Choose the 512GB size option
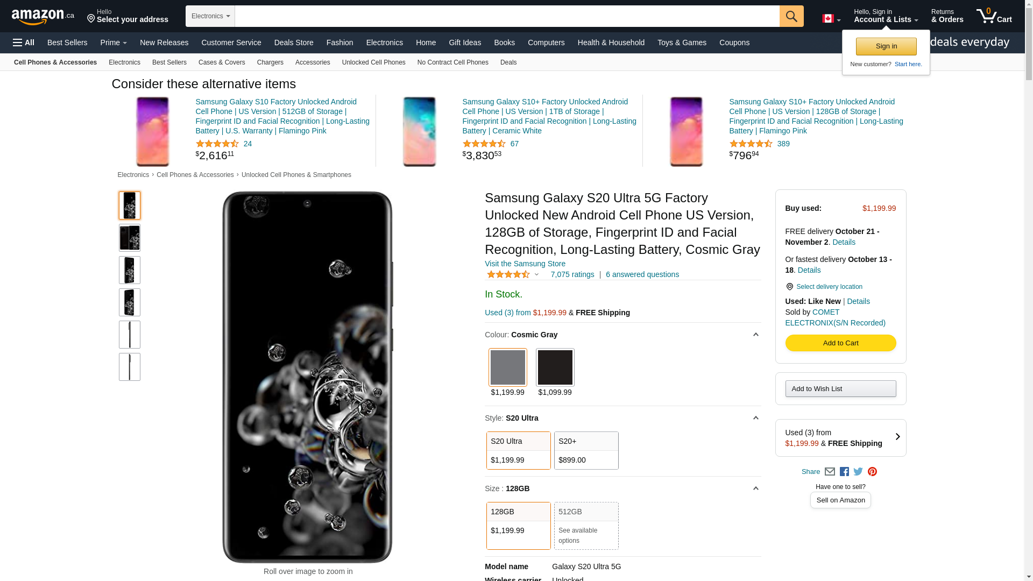This screenshot has width=1033, height=581. (x=586, y=526)
